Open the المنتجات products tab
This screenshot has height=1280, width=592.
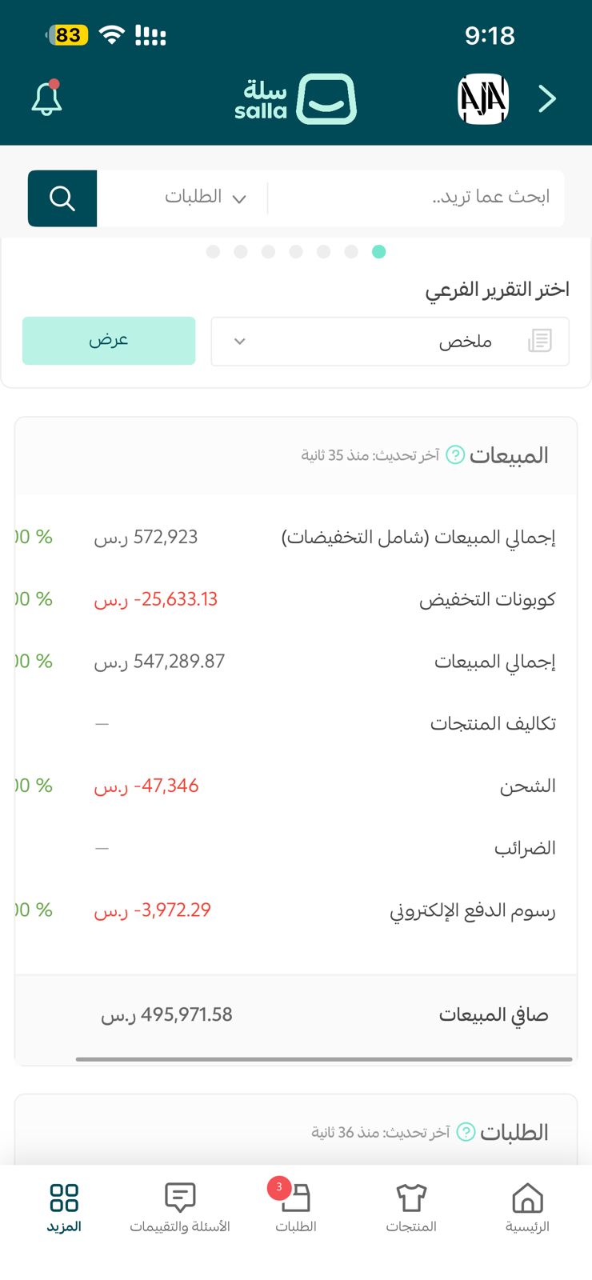411,1207
